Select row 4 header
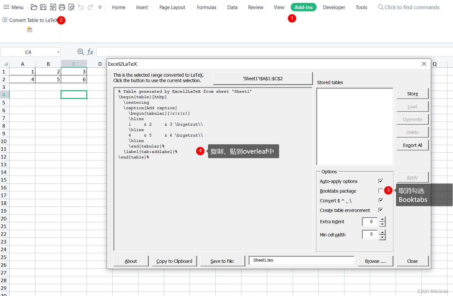Screen dimensions: 453x296 tap(5, 95)
